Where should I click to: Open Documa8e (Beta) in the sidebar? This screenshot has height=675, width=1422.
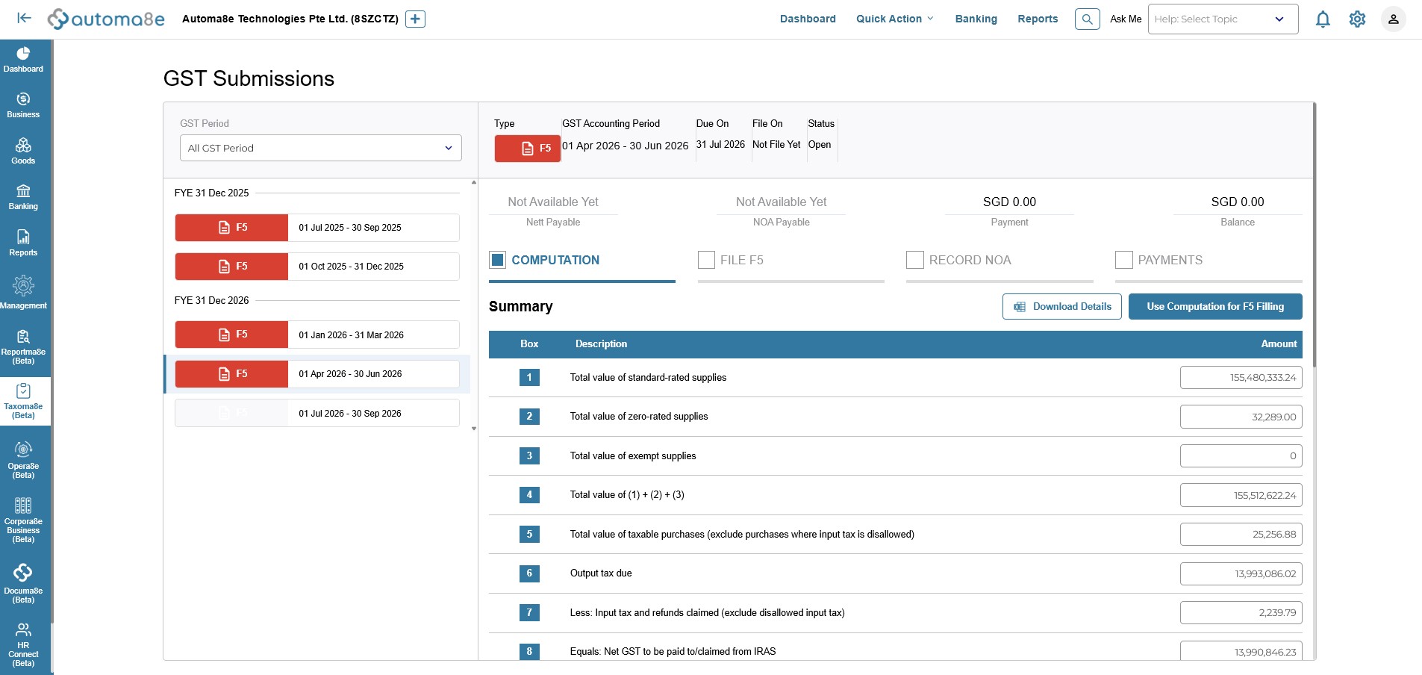coord(23,584)
